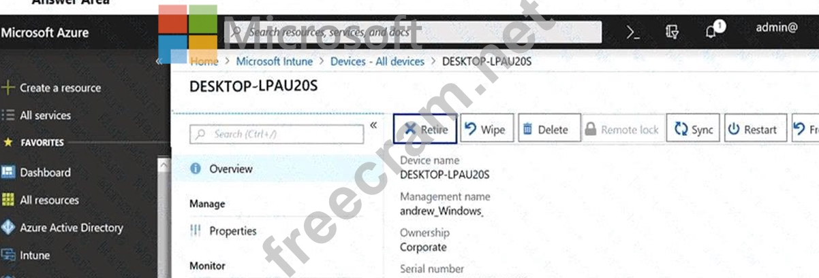Screen dimensions: 819x278
Task: Open the directory and subscription filter icon
Action: 672,32
